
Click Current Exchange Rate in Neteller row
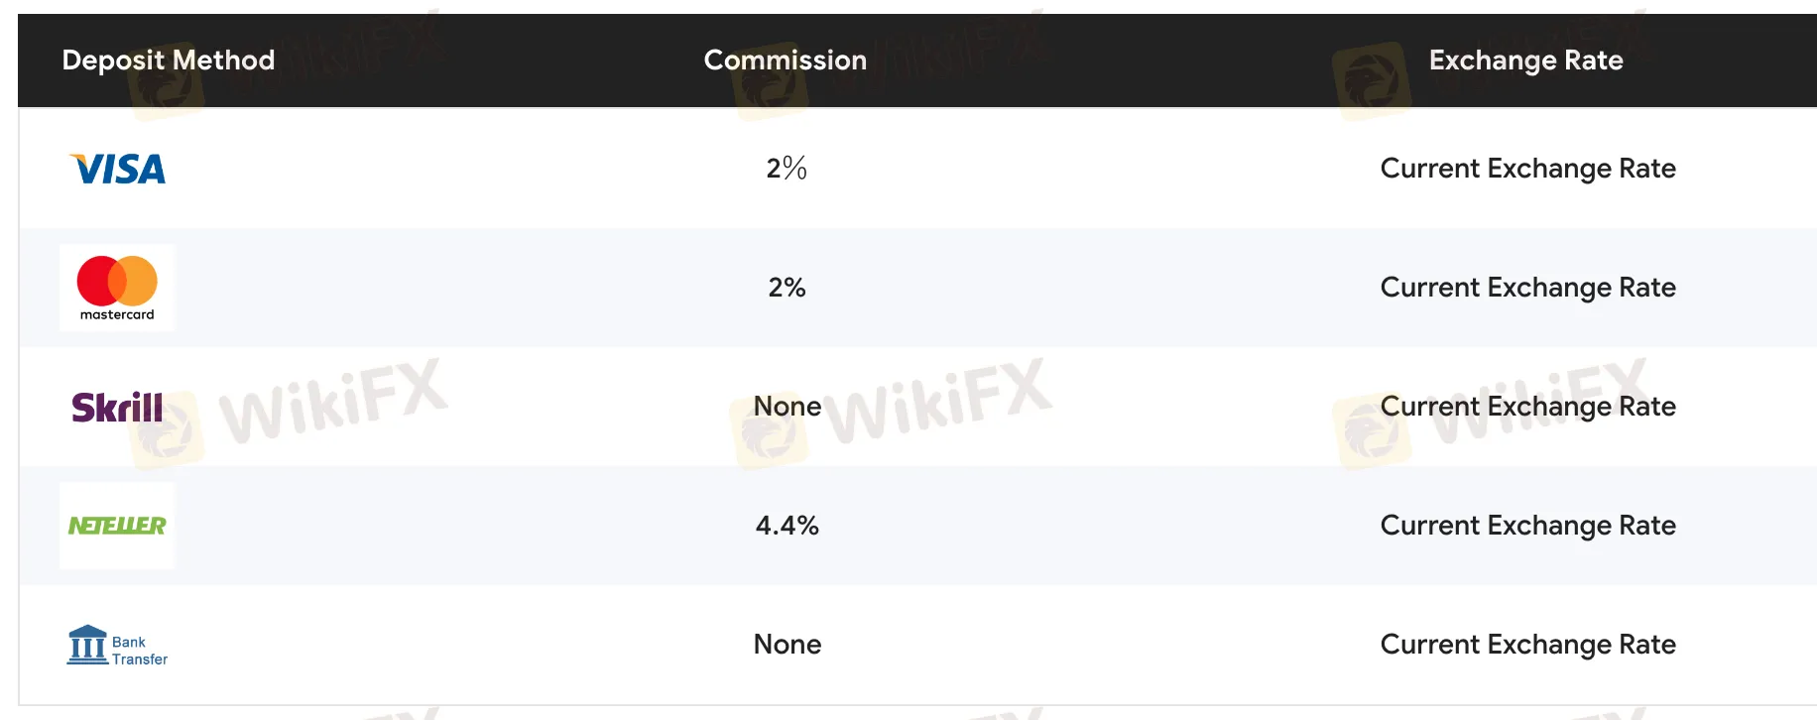(1527, 526)
